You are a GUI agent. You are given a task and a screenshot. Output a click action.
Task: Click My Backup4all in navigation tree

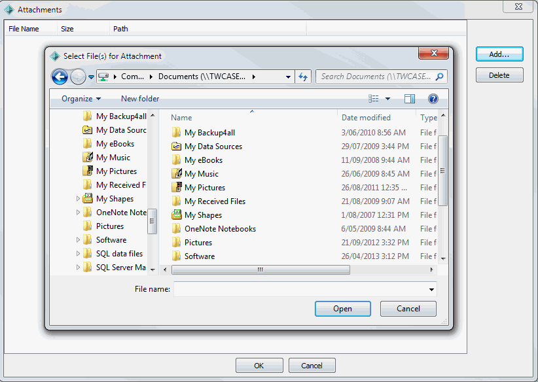[x=121, y=116]
